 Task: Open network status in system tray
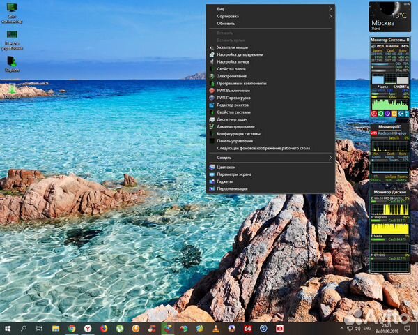click(350, 328)
